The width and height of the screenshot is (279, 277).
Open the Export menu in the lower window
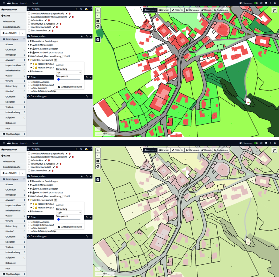coord(35,143)
